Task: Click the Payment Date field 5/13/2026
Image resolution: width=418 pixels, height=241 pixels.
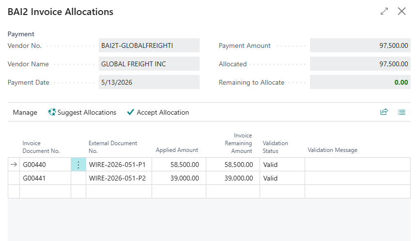Action: coord(149,82)
